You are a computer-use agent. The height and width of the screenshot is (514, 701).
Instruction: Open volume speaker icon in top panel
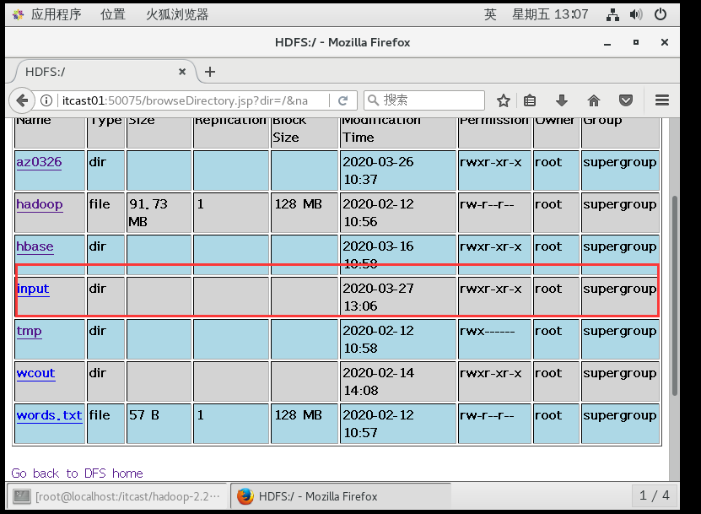pos(636,14)
